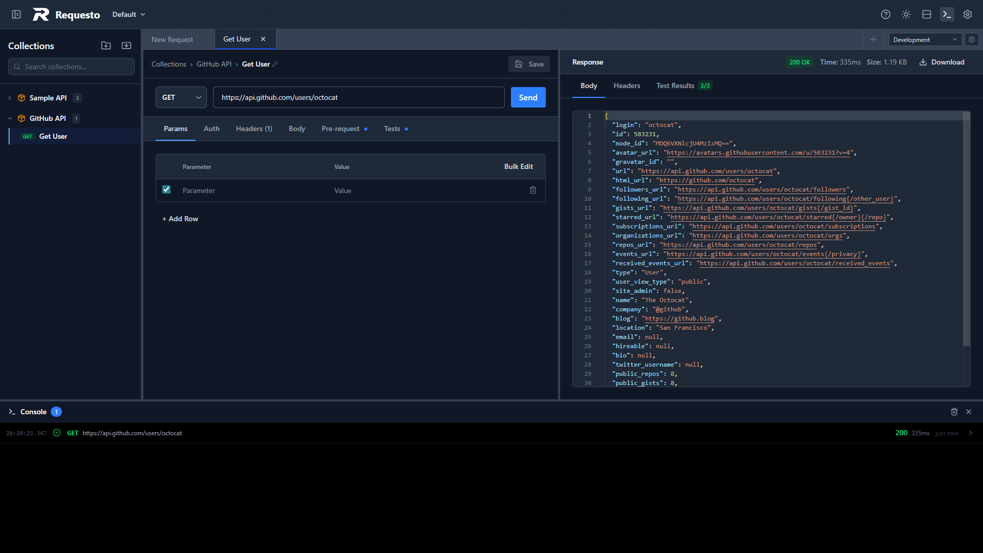The image size is (983, 553).
Task: Open environment settings gear beside Development
Action: tap(972, 39)
